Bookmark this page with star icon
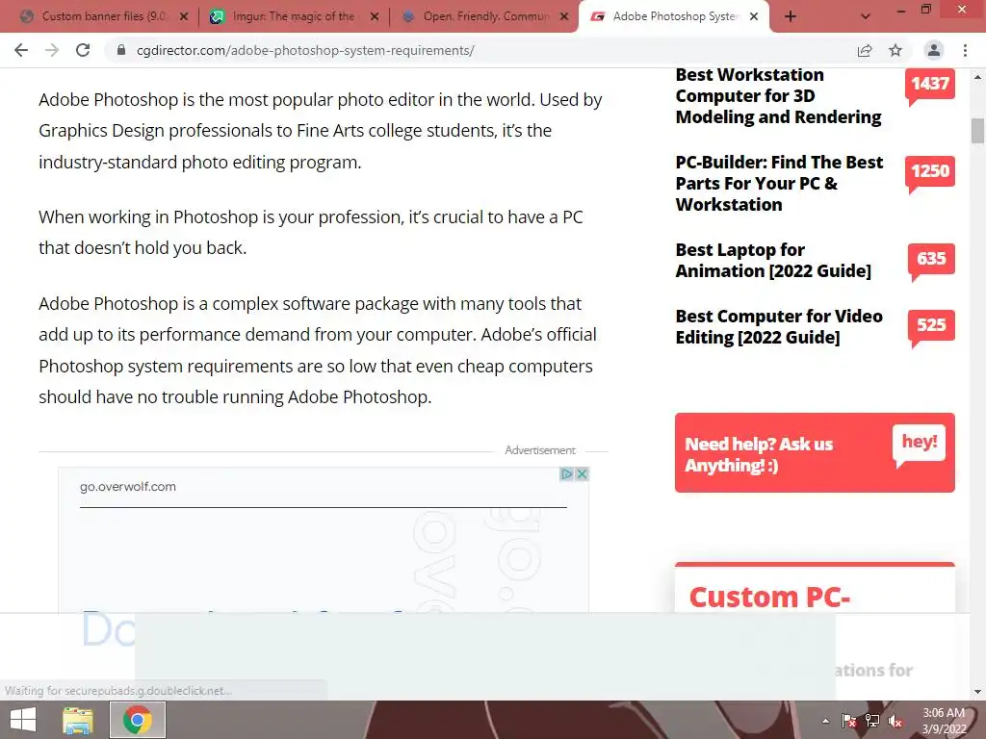 click(x=895, y=50)
